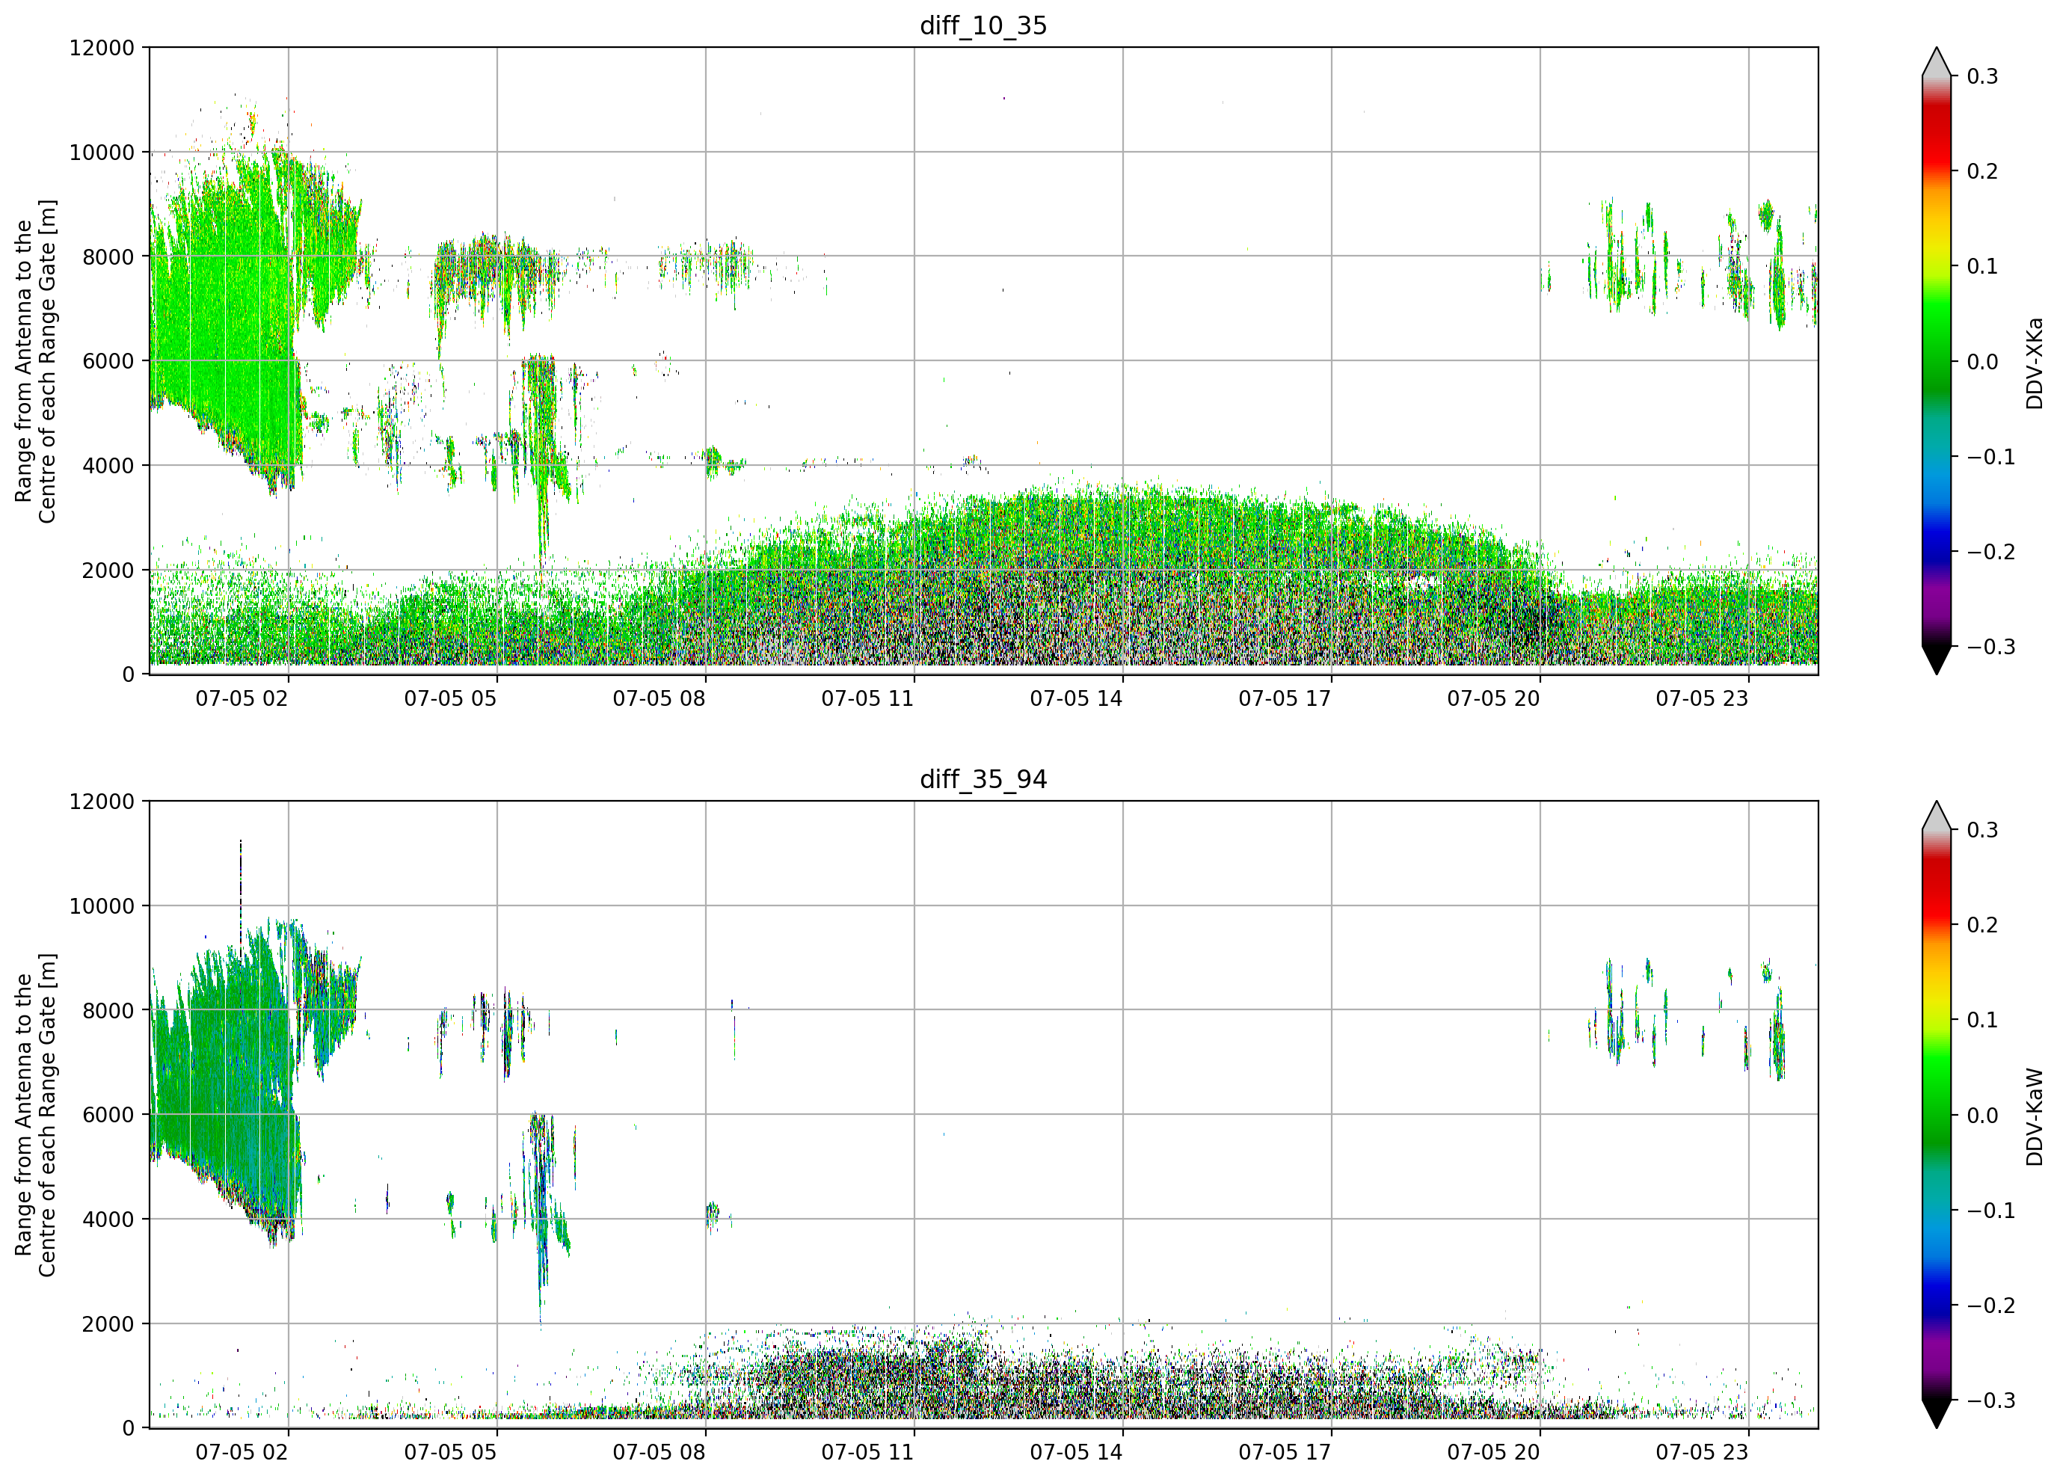The image size is (2060, 1479).
Task: Click the 0.1 tick on DDV-KaW colorbar
Action: [x=1982, y=1020]
